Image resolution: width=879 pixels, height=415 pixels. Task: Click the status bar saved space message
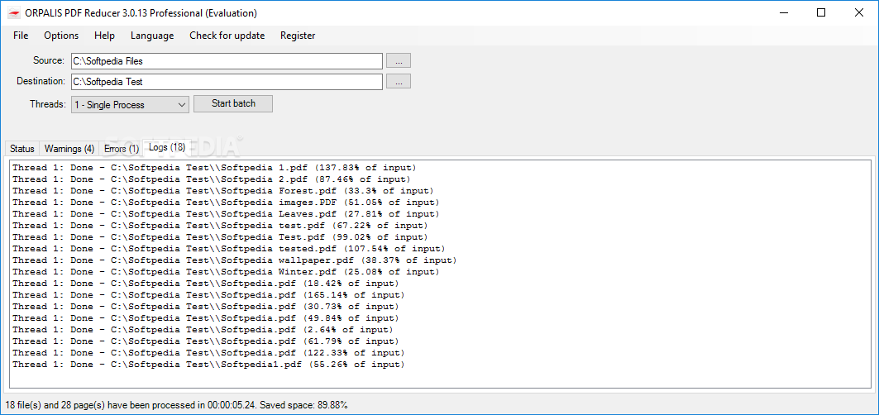(176, 405)
